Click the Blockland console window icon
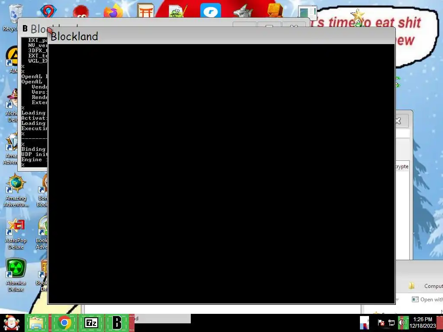 point(25,29)
